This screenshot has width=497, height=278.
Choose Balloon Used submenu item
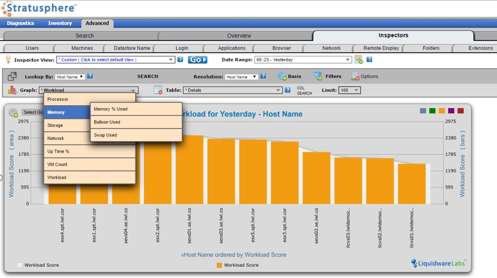tap(136, 122)
